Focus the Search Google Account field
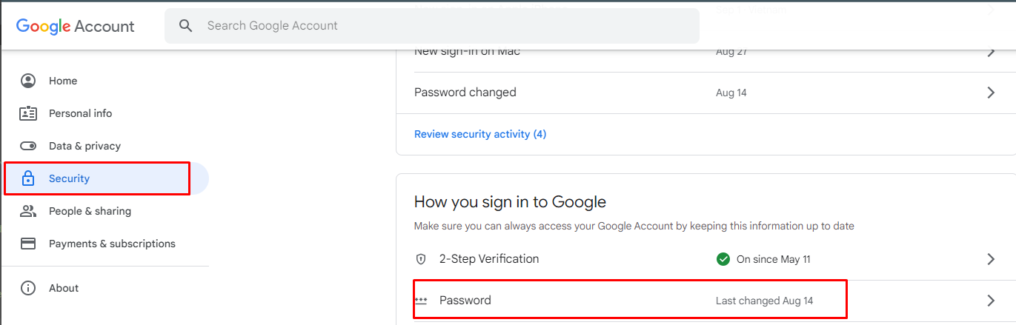 click(x=445, y=26)
